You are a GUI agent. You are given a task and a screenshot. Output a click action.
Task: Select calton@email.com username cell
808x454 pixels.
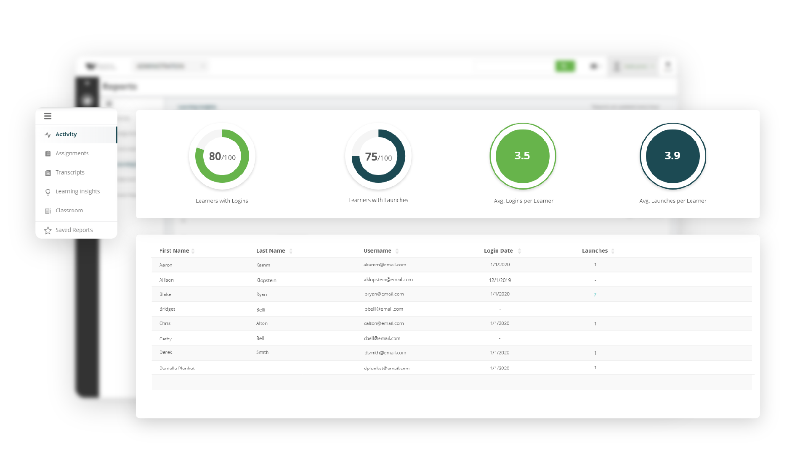tap(384, 324)
